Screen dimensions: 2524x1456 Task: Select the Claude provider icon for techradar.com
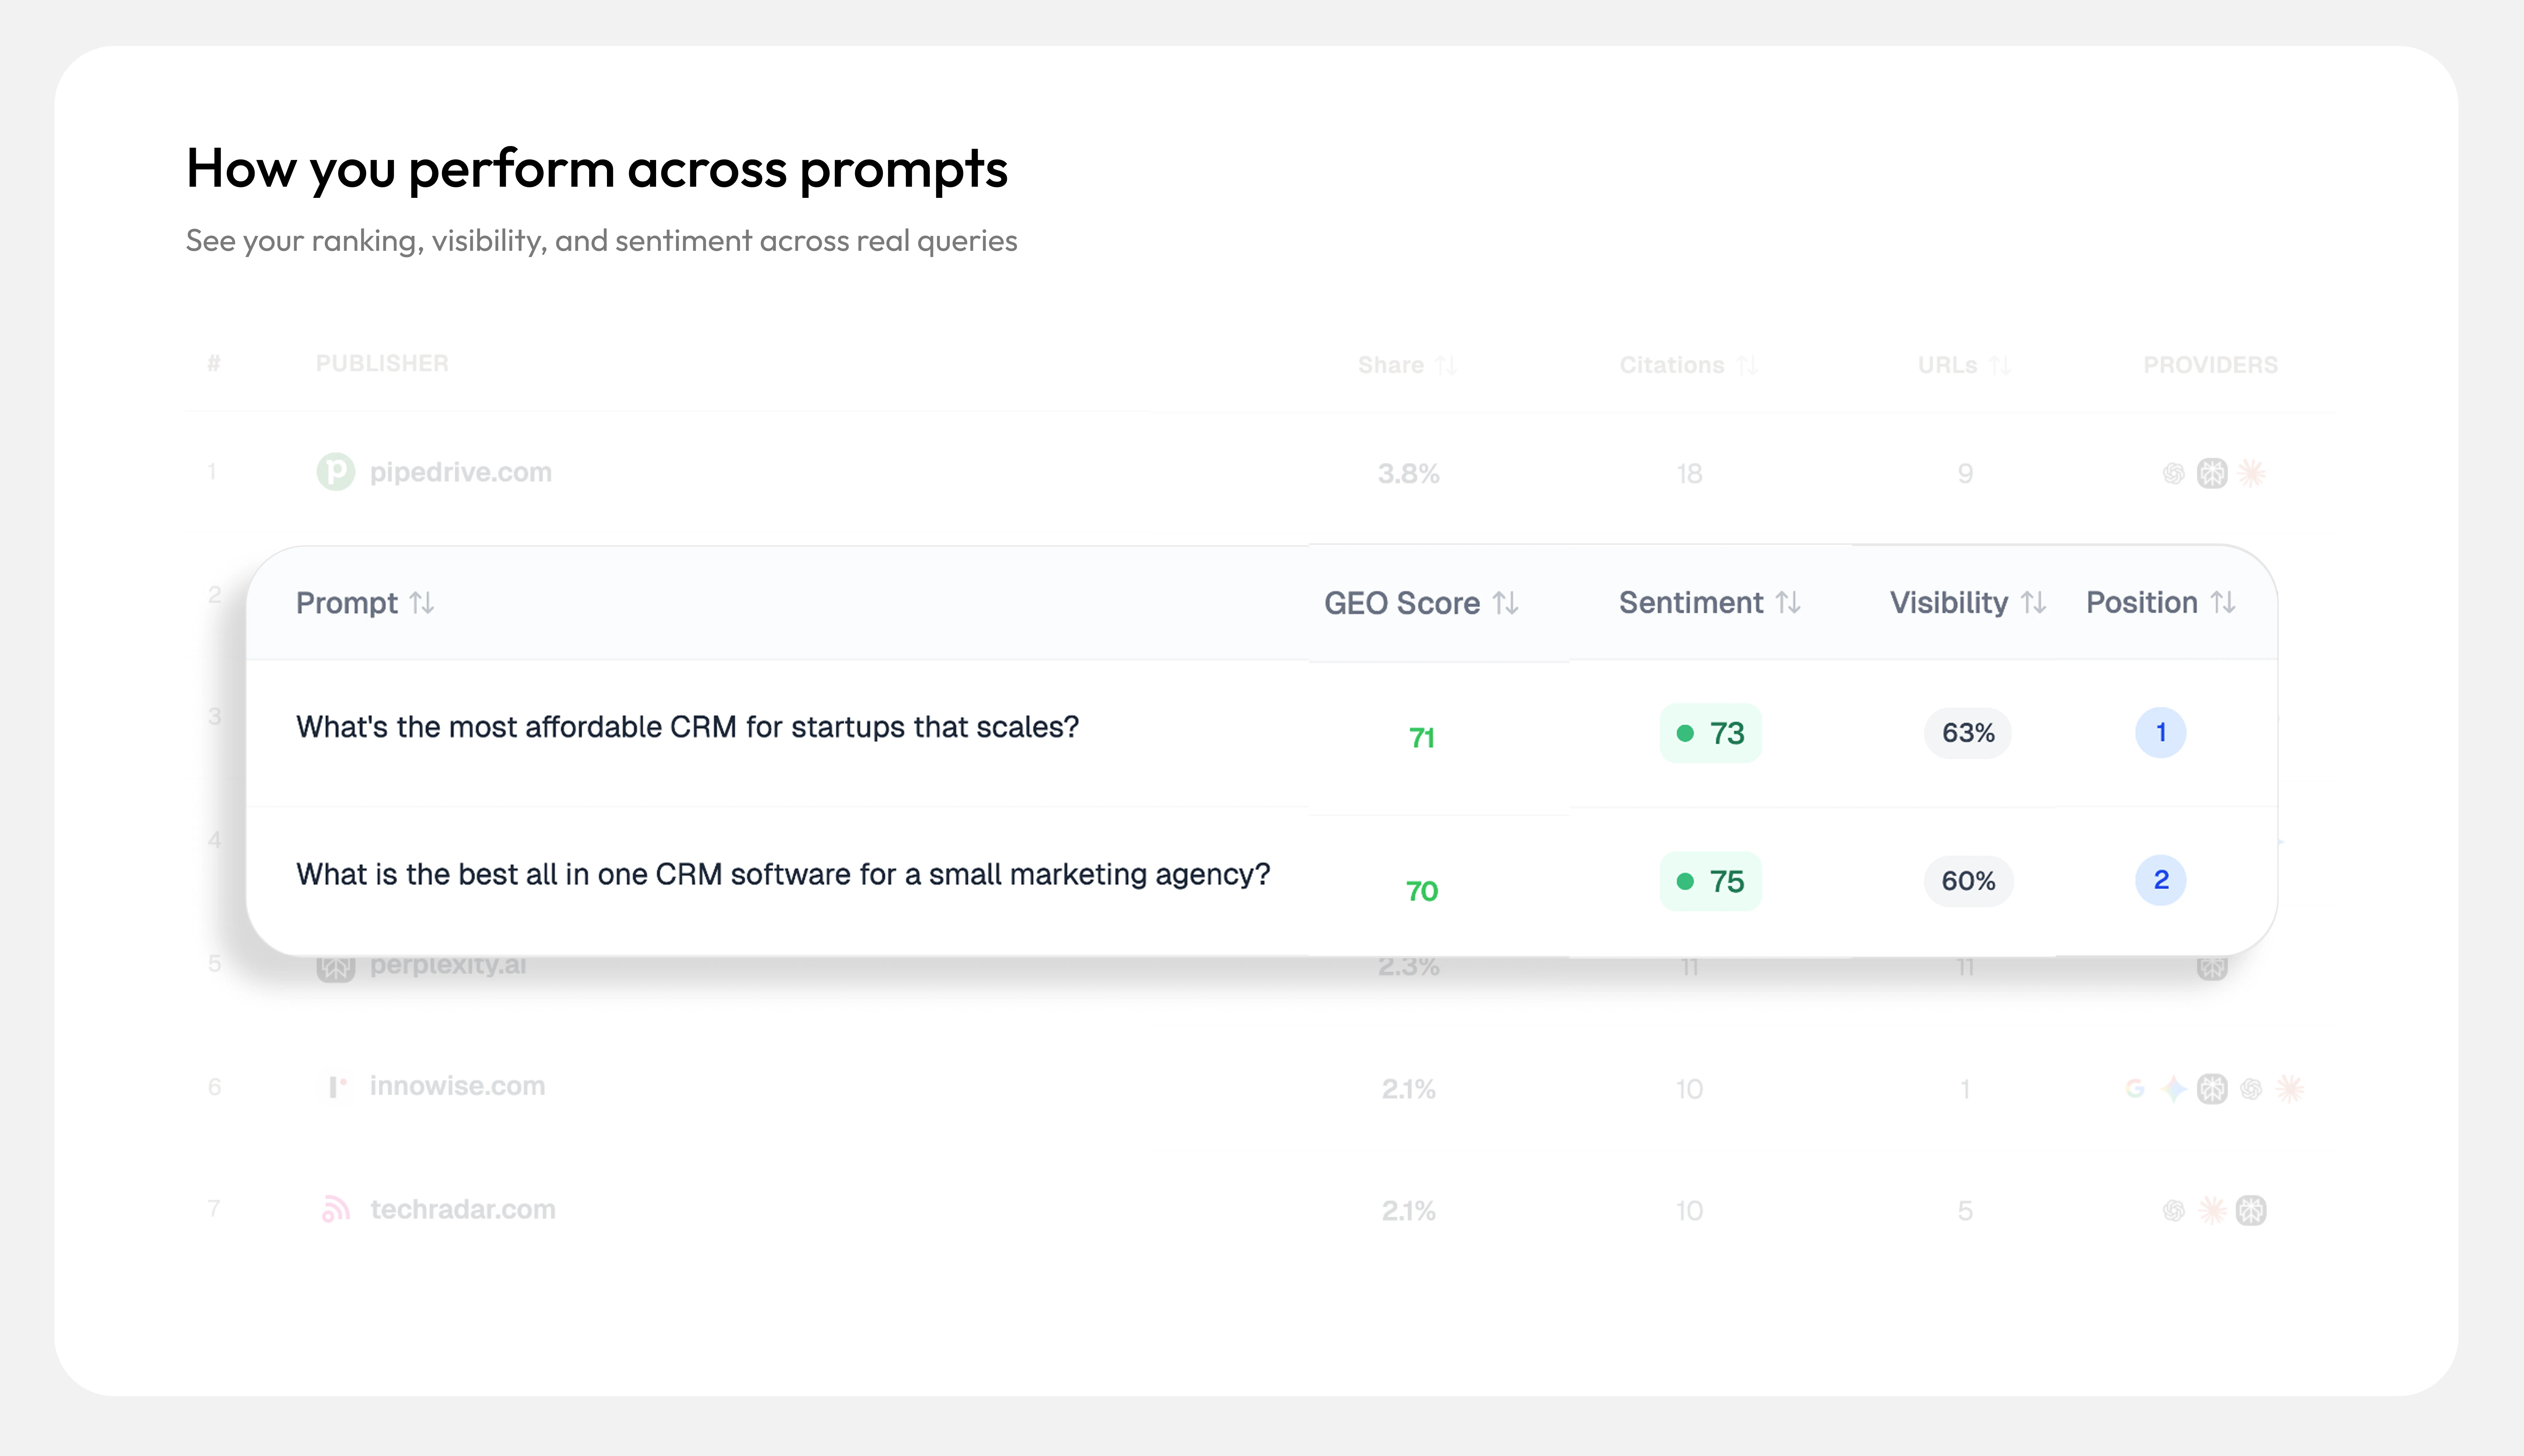pyautogui.click(x=2213, y=1211)
